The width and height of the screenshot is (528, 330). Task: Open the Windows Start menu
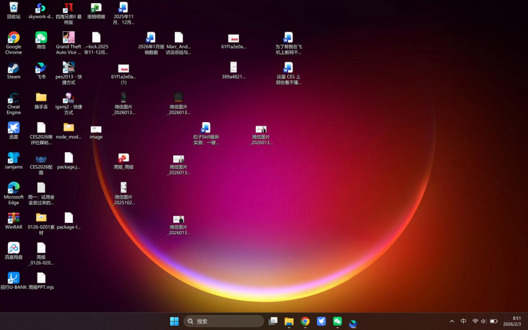(174, 321)
